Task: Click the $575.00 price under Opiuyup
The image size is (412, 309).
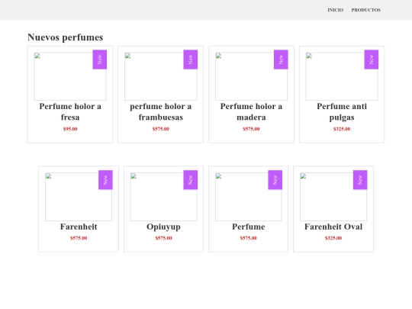Action: click(x=163, y=238)
